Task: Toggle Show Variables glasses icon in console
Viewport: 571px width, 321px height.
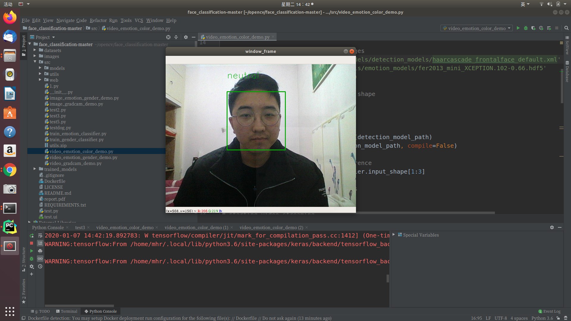Action: (x=40, y=259)
